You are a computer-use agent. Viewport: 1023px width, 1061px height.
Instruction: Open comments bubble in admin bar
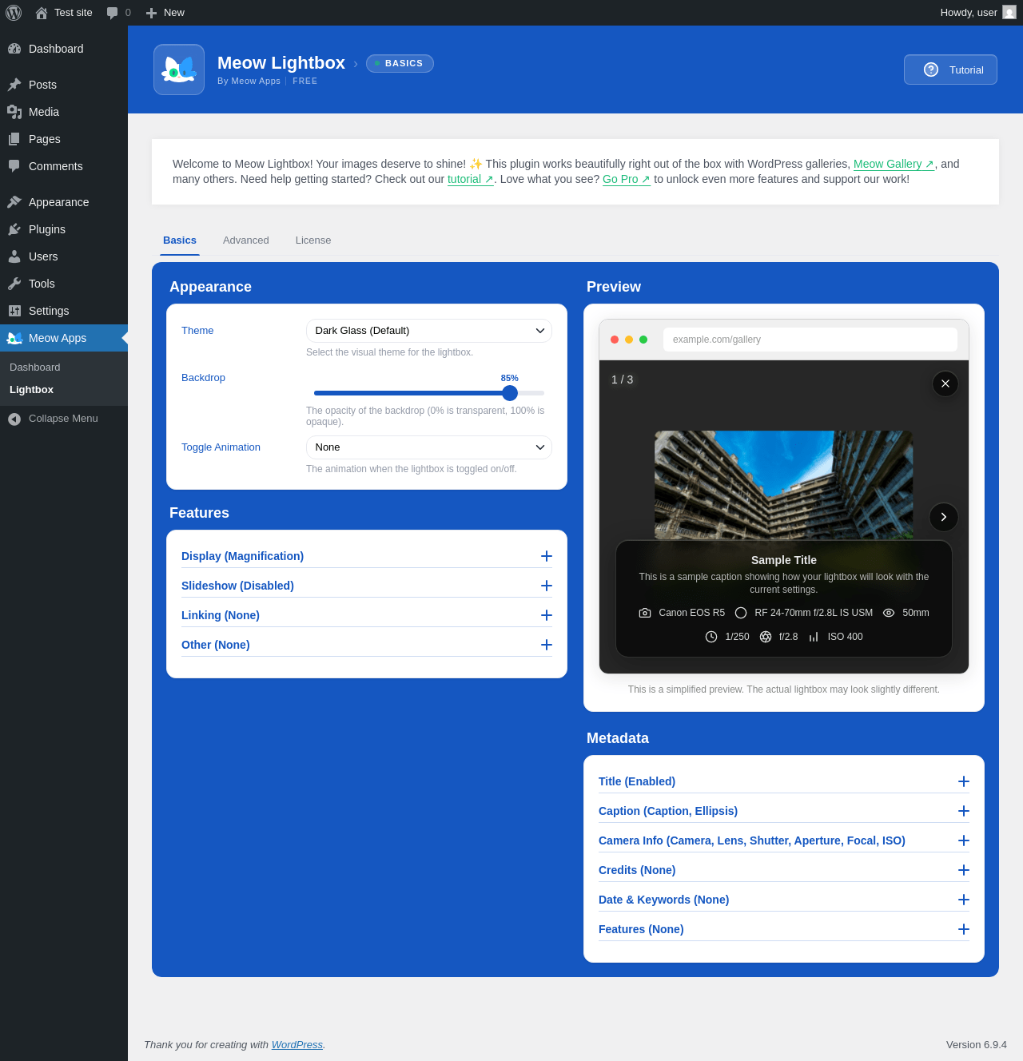(x=112, y=13)
